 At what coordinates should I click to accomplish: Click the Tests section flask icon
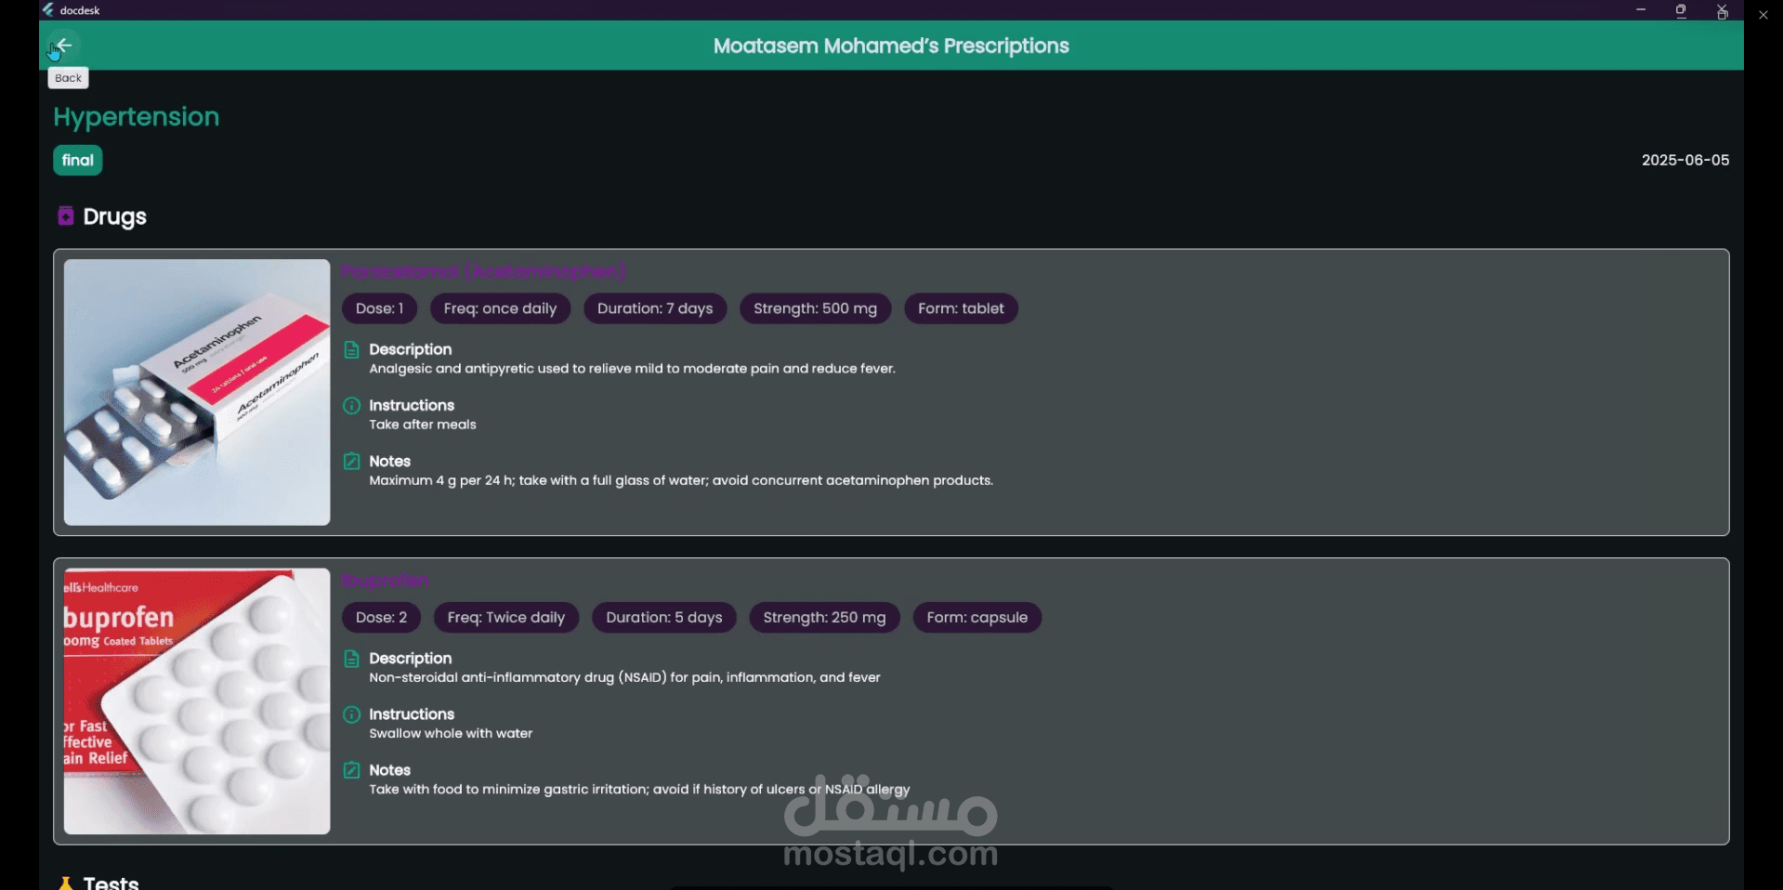tap(65, 883)
